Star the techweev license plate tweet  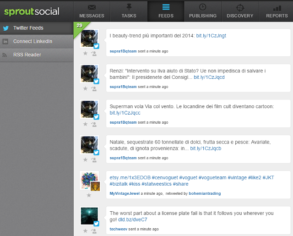click(x=86, y=231)
